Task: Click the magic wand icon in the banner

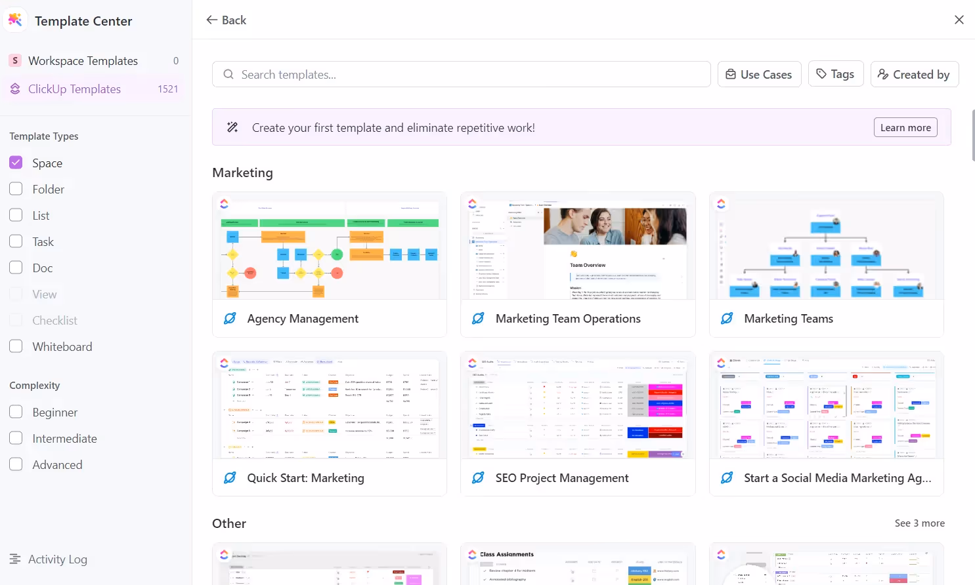Action: [x=232, y=127]
